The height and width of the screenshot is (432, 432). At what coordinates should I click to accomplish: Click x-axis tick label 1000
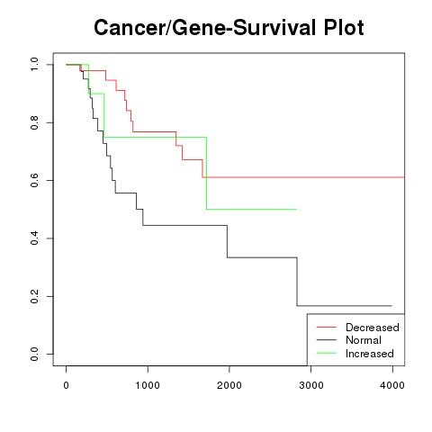[148, 385]
